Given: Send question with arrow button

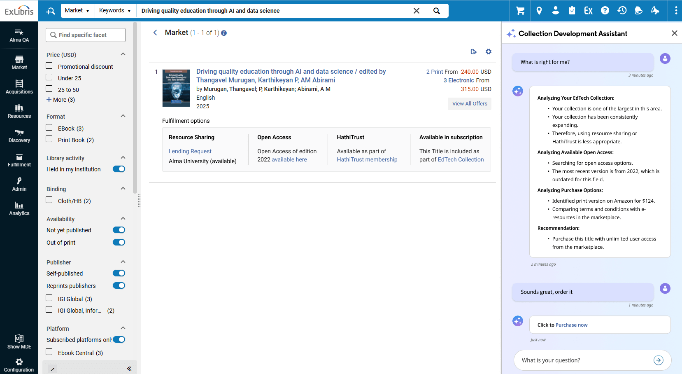Looking at the screenshot, I should pyautogui.click(x=658, y=360).
